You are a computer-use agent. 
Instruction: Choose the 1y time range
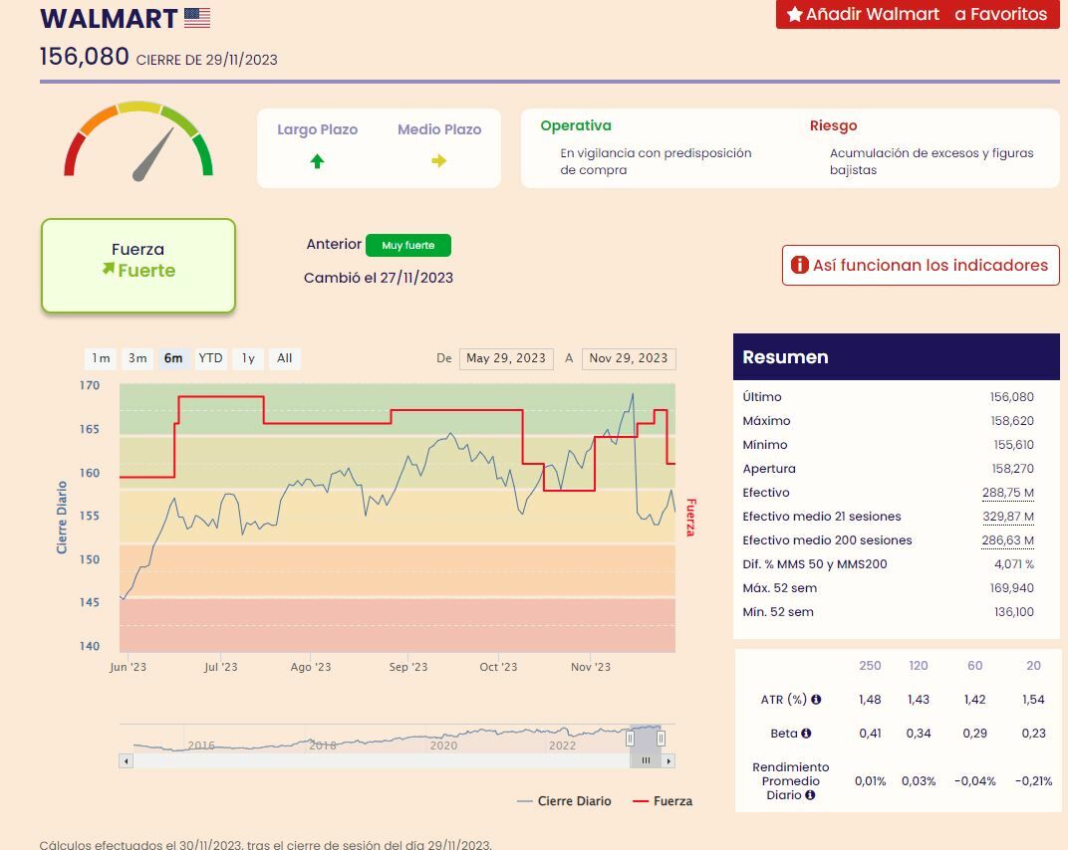tap(248, 358)
